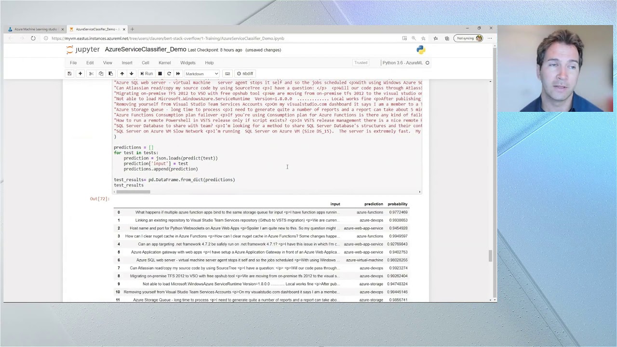Click probability value 0.98028255
Screen dimensions: 617x347
pos(397,260)
